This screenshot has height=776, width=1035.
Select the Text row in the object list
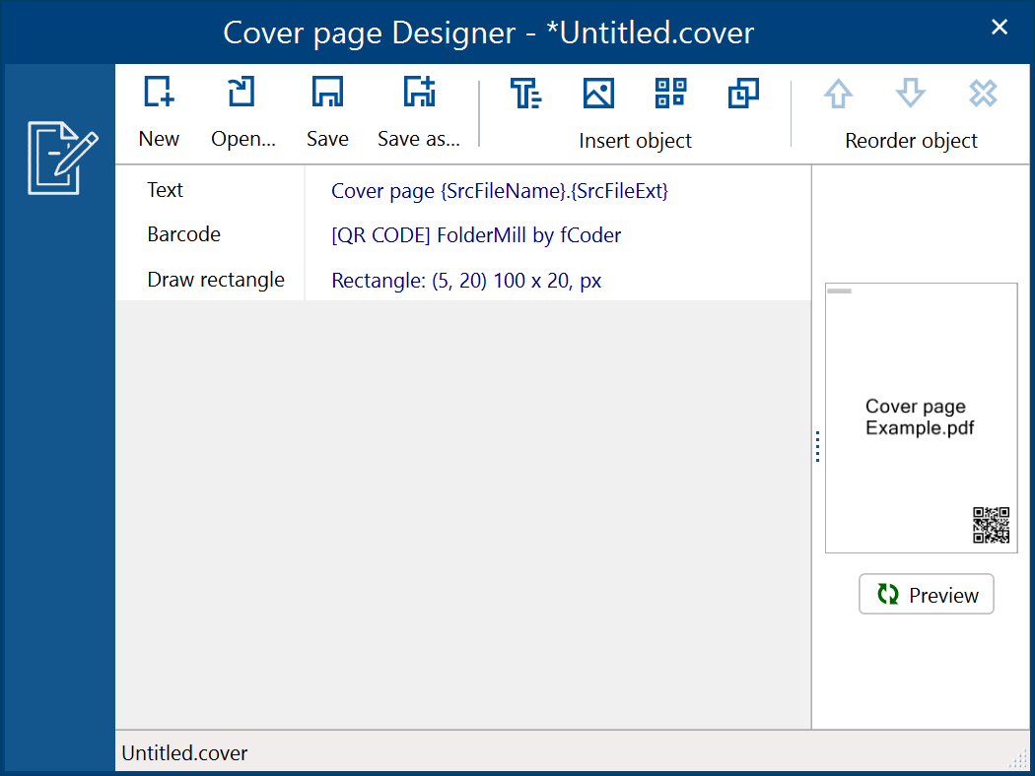pyautogui.click(x=165, y=190)
